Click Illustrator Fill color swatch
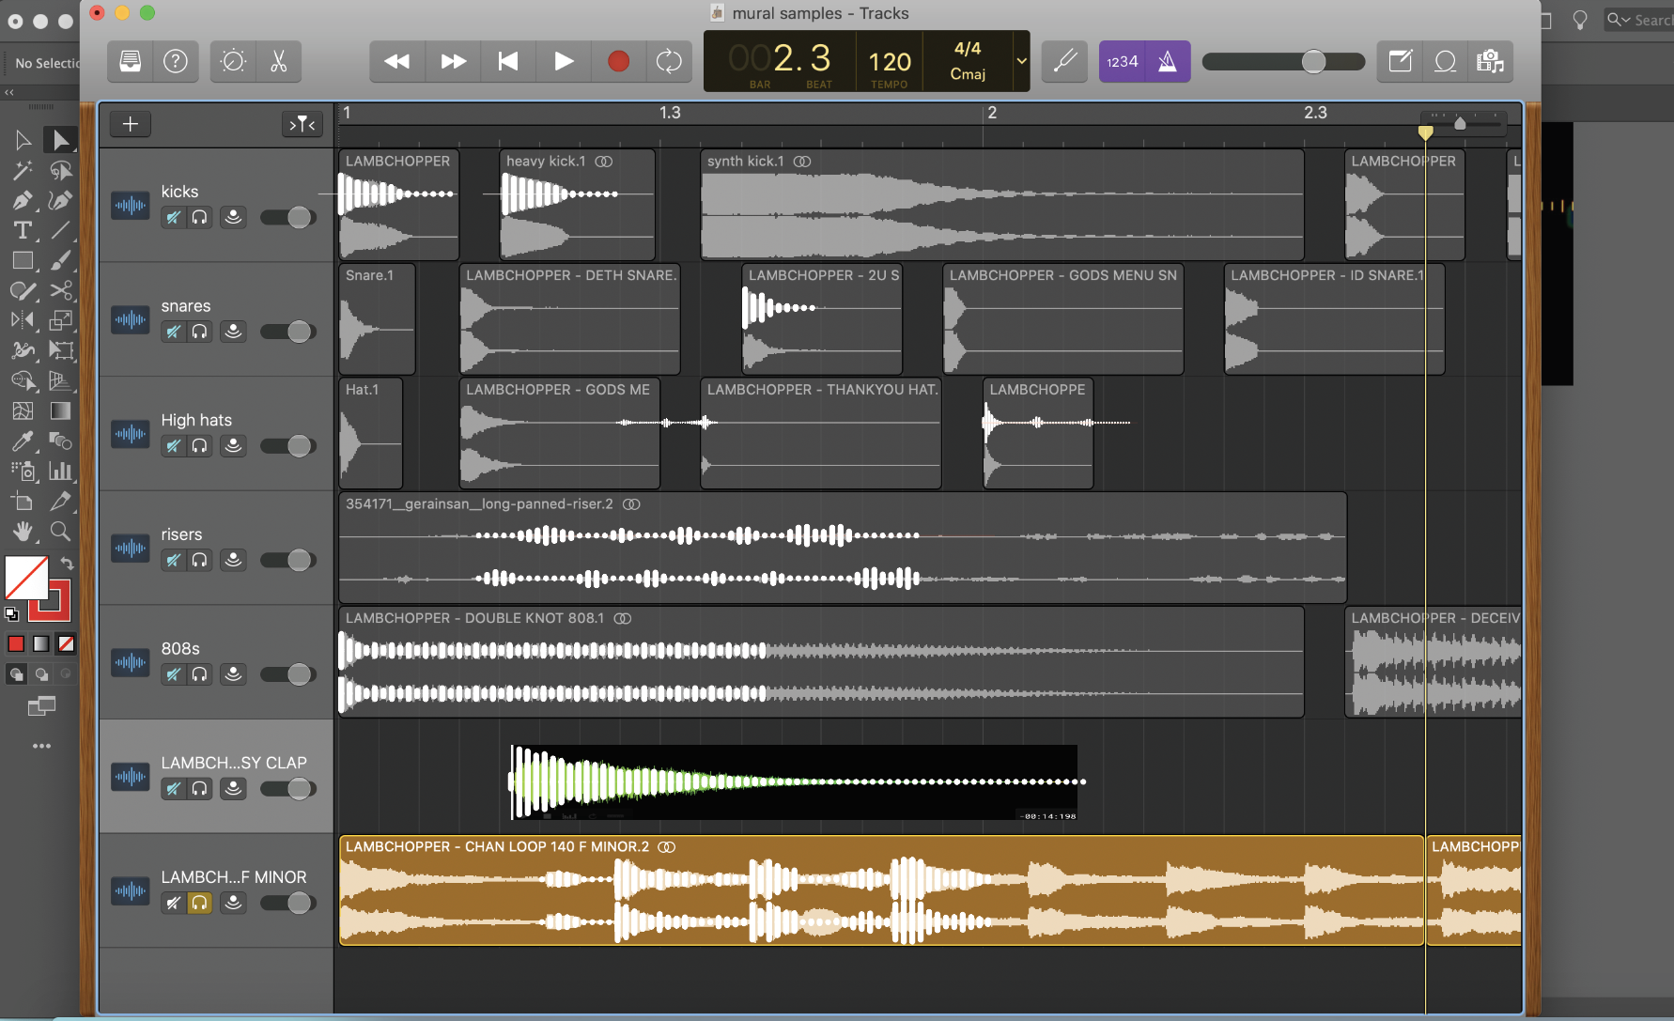 26,578
